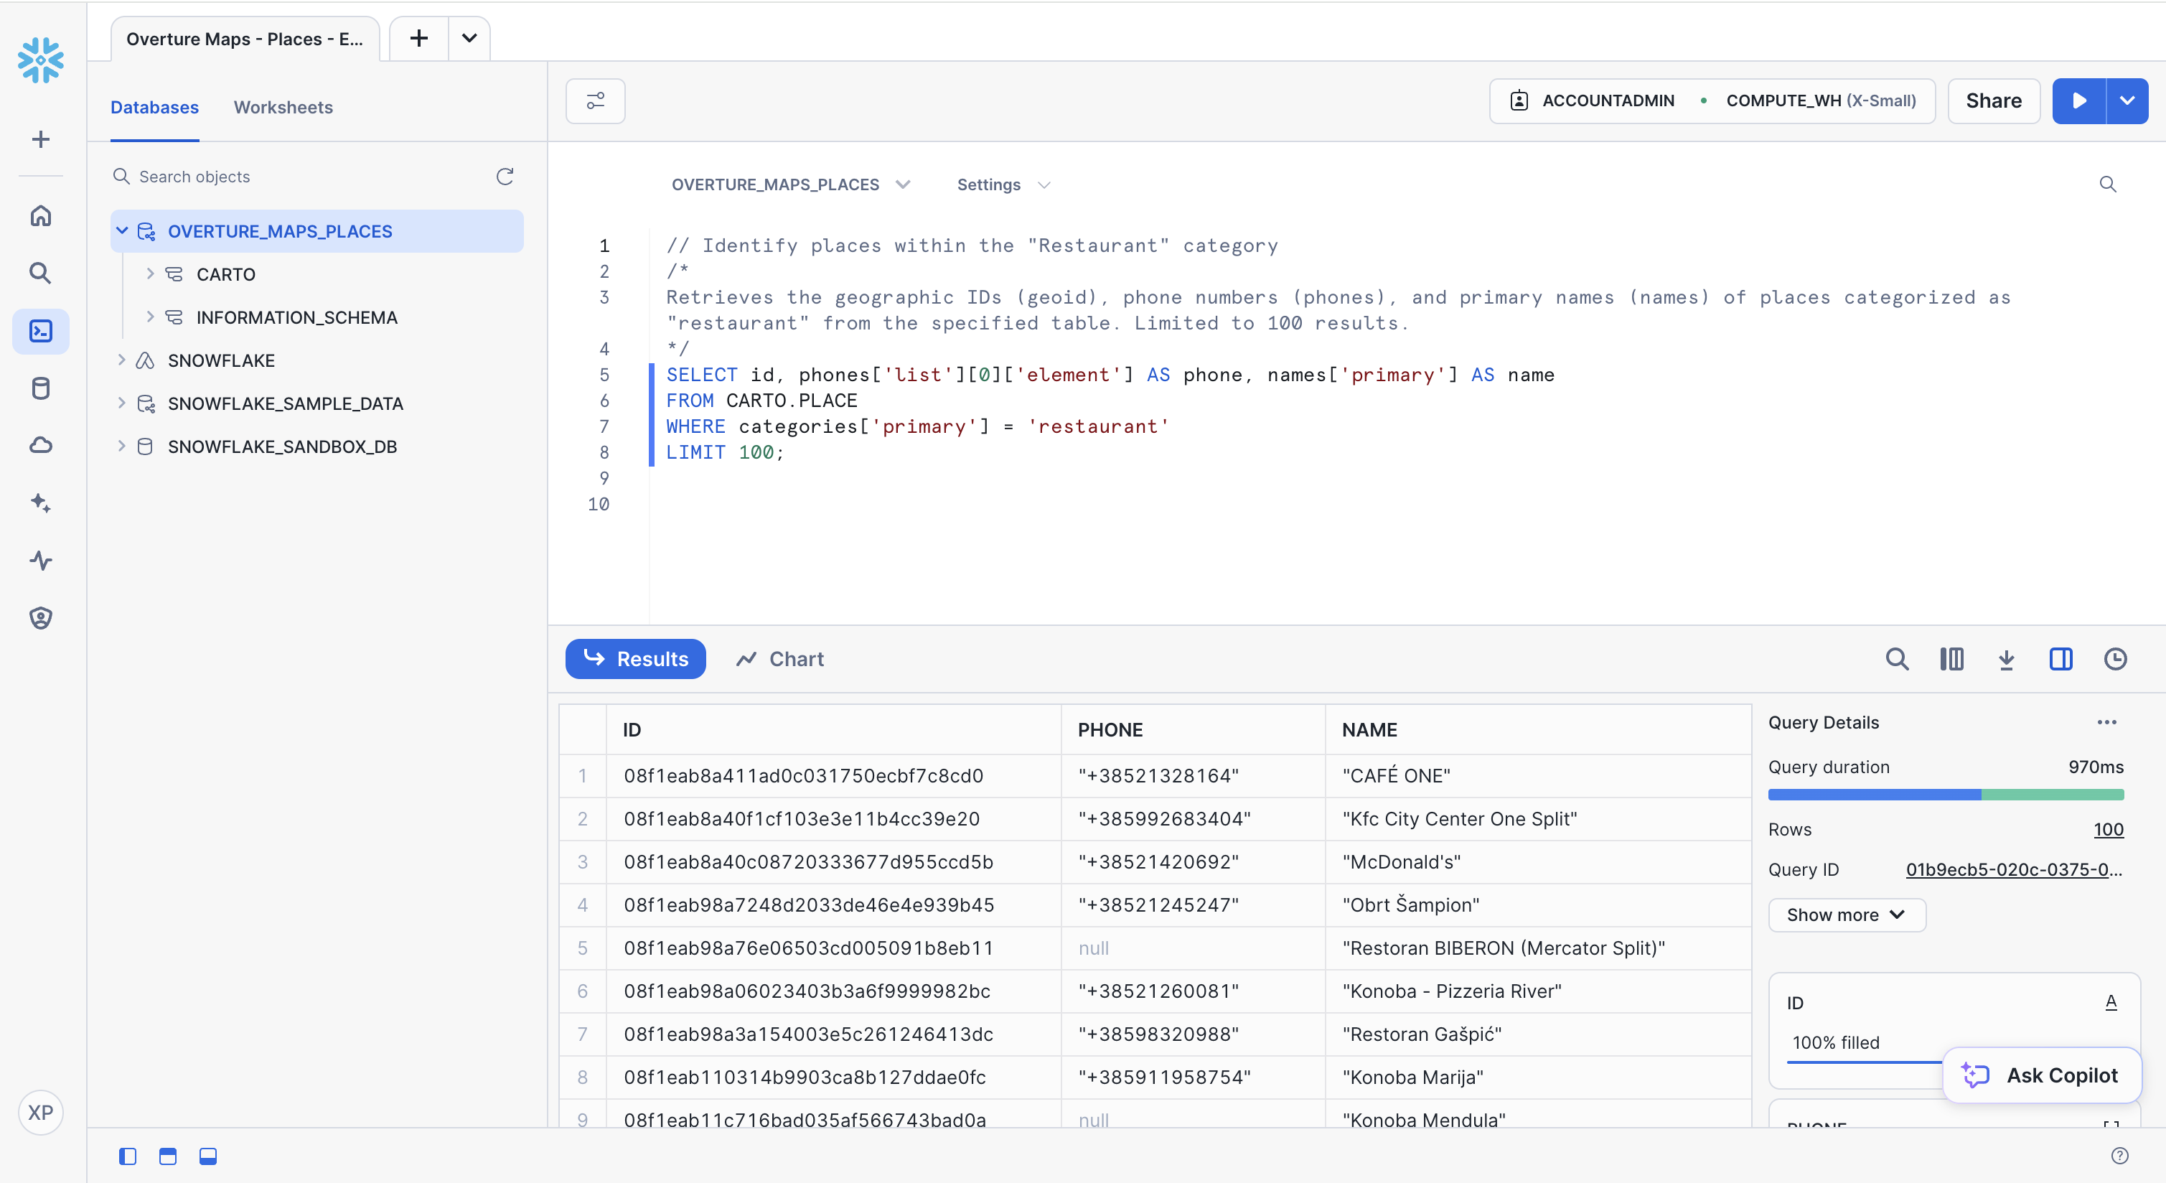Toggle the bottom results panel visibility
2166x1183 pixels.
pos(207,1156)
